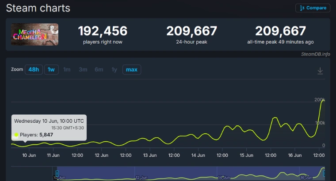Click the SteamDB.info credit link

tap(315, 54)
